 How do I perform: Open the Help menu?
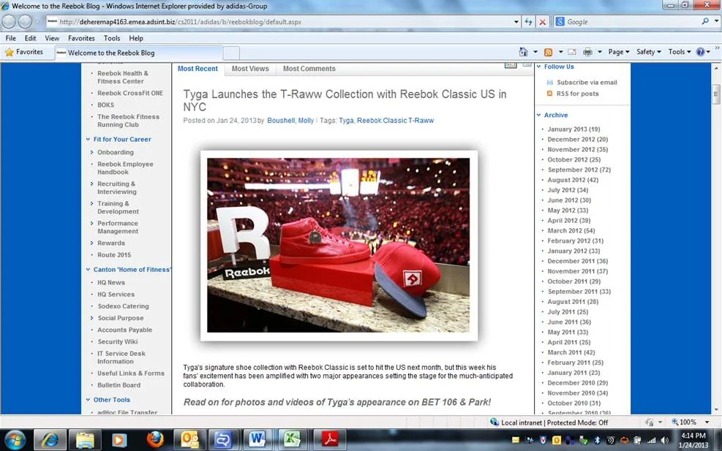point(136,38)
